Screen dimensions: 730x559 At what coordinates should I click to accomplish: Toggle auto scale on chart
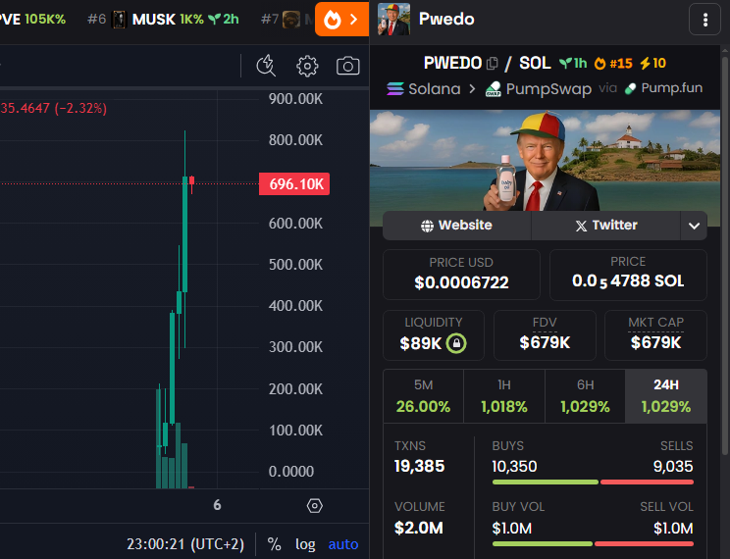343,544
